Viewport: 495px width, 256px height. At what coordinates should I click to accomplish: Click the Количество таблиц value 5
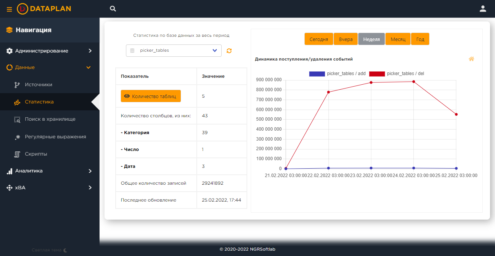tap(203, 96)
